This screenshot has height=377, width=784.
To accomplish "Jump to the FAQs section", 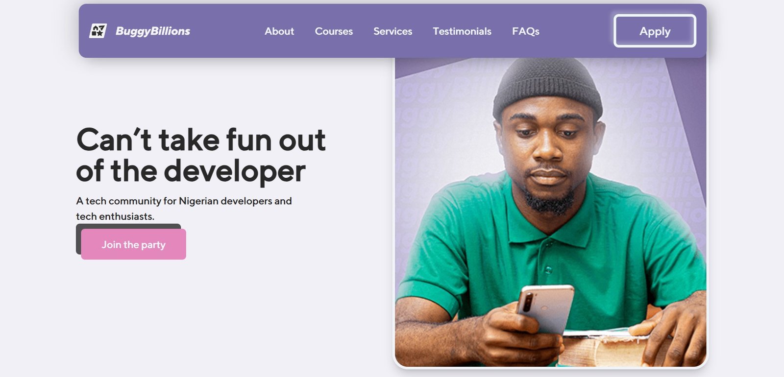I will click(x=526, y=31).
